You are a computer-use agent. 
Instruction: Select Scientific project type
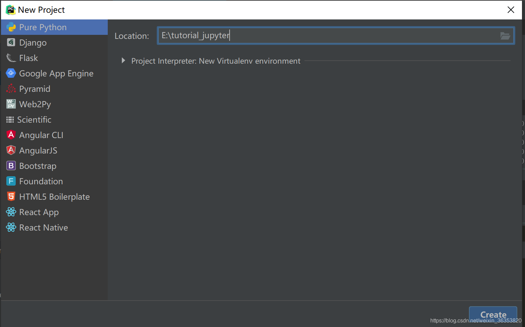54,120
